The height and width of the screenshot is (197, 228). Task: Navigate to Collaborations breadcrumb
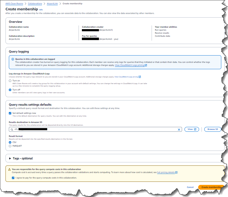(x=35, y=3)
